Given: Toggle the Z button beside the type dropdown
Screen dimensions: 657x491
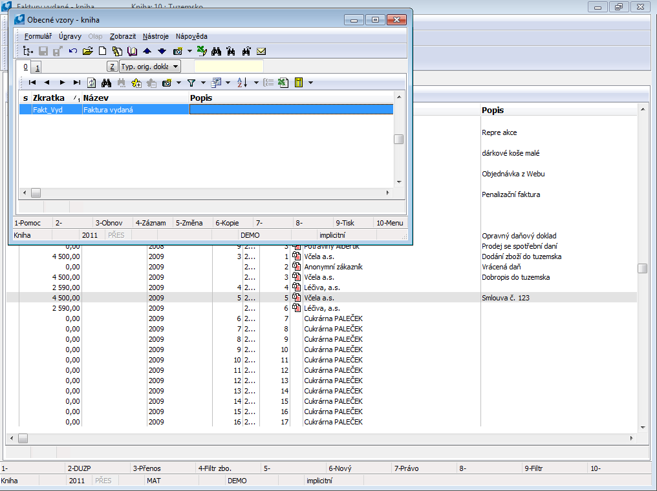Looking at the screenshot, I should 112,67.
